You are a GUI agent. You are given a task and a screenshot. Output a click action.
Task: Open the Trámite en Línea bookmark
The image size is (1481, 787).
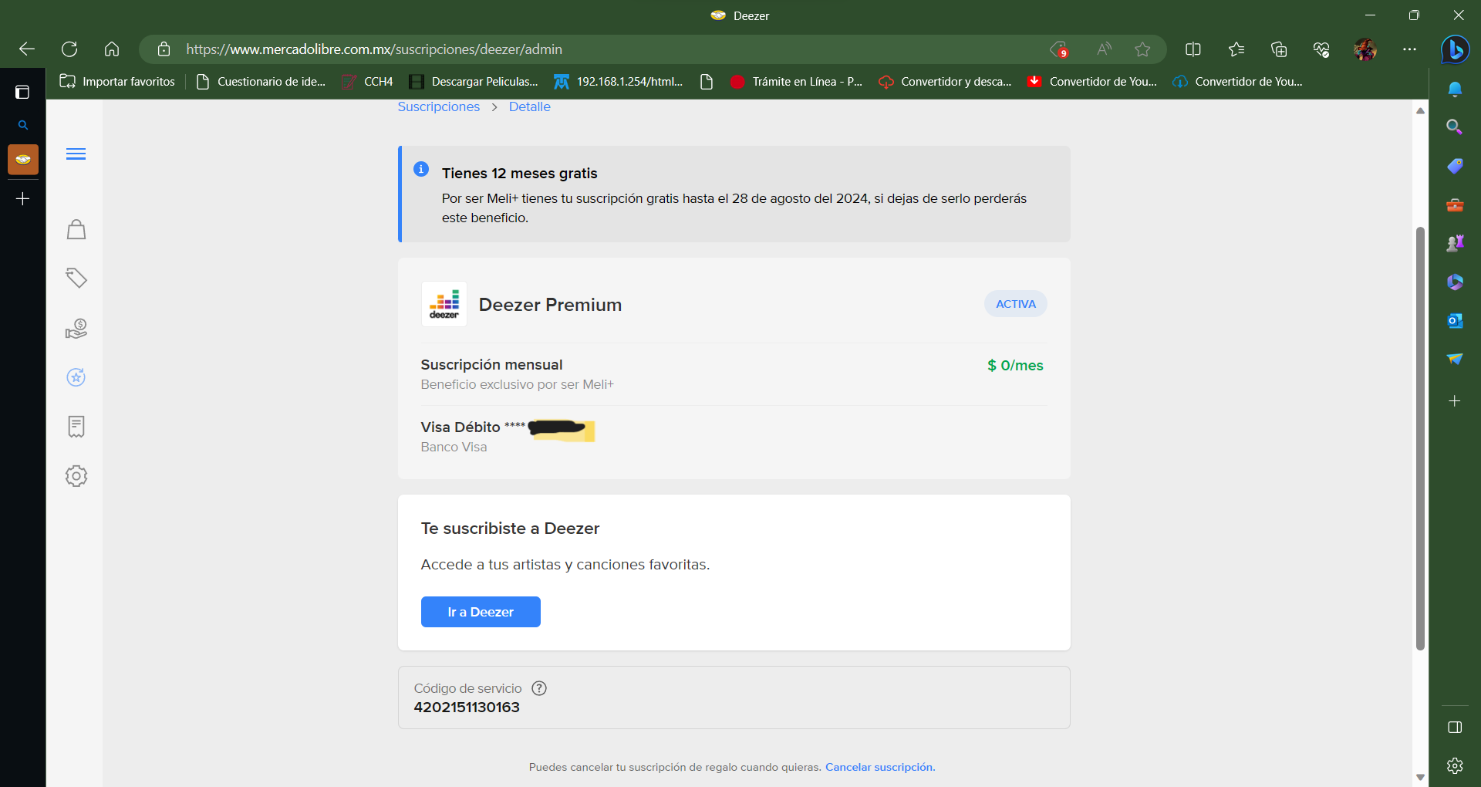click(796, 82)
